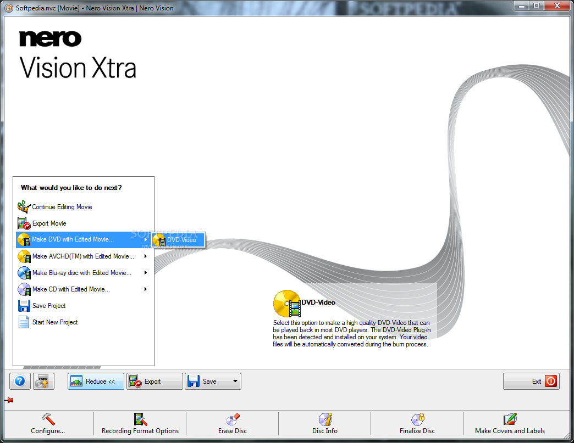The image size is (574, 443).
Task: Expand the Make Blu-ray submenu arrow
Action: 146,273
